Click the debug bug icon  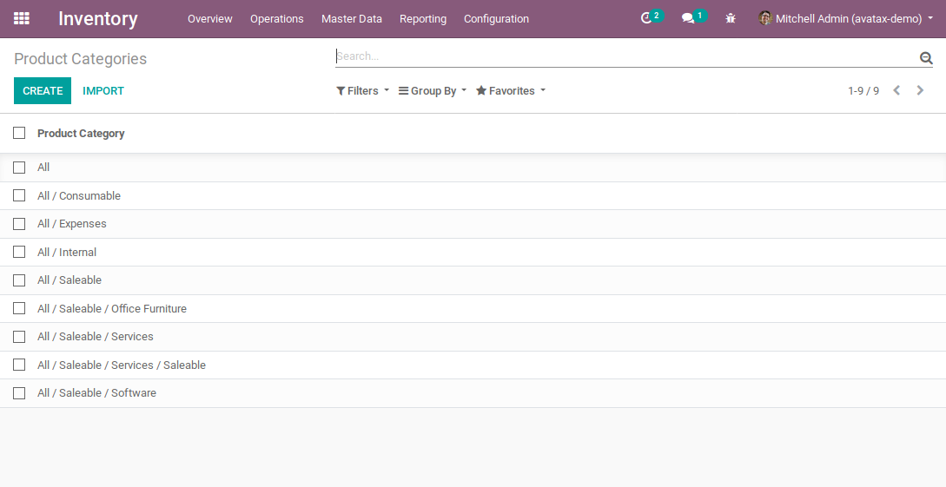tap(731, 18)
